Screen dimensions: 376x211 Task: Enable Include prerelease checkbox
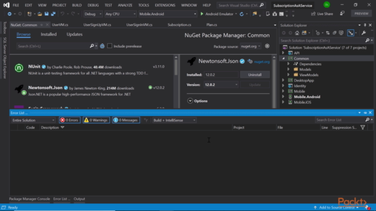[110, 46]
